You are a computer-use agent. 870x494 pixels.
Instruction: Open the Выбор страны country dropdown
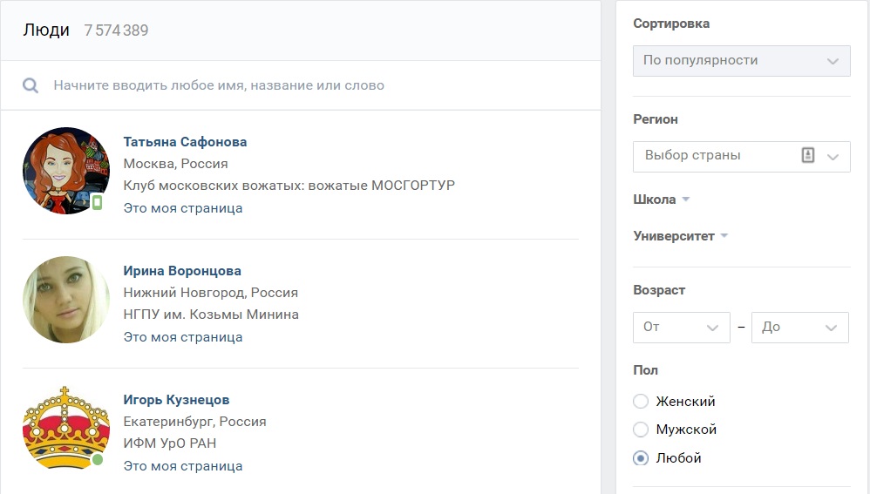point(741,156)
